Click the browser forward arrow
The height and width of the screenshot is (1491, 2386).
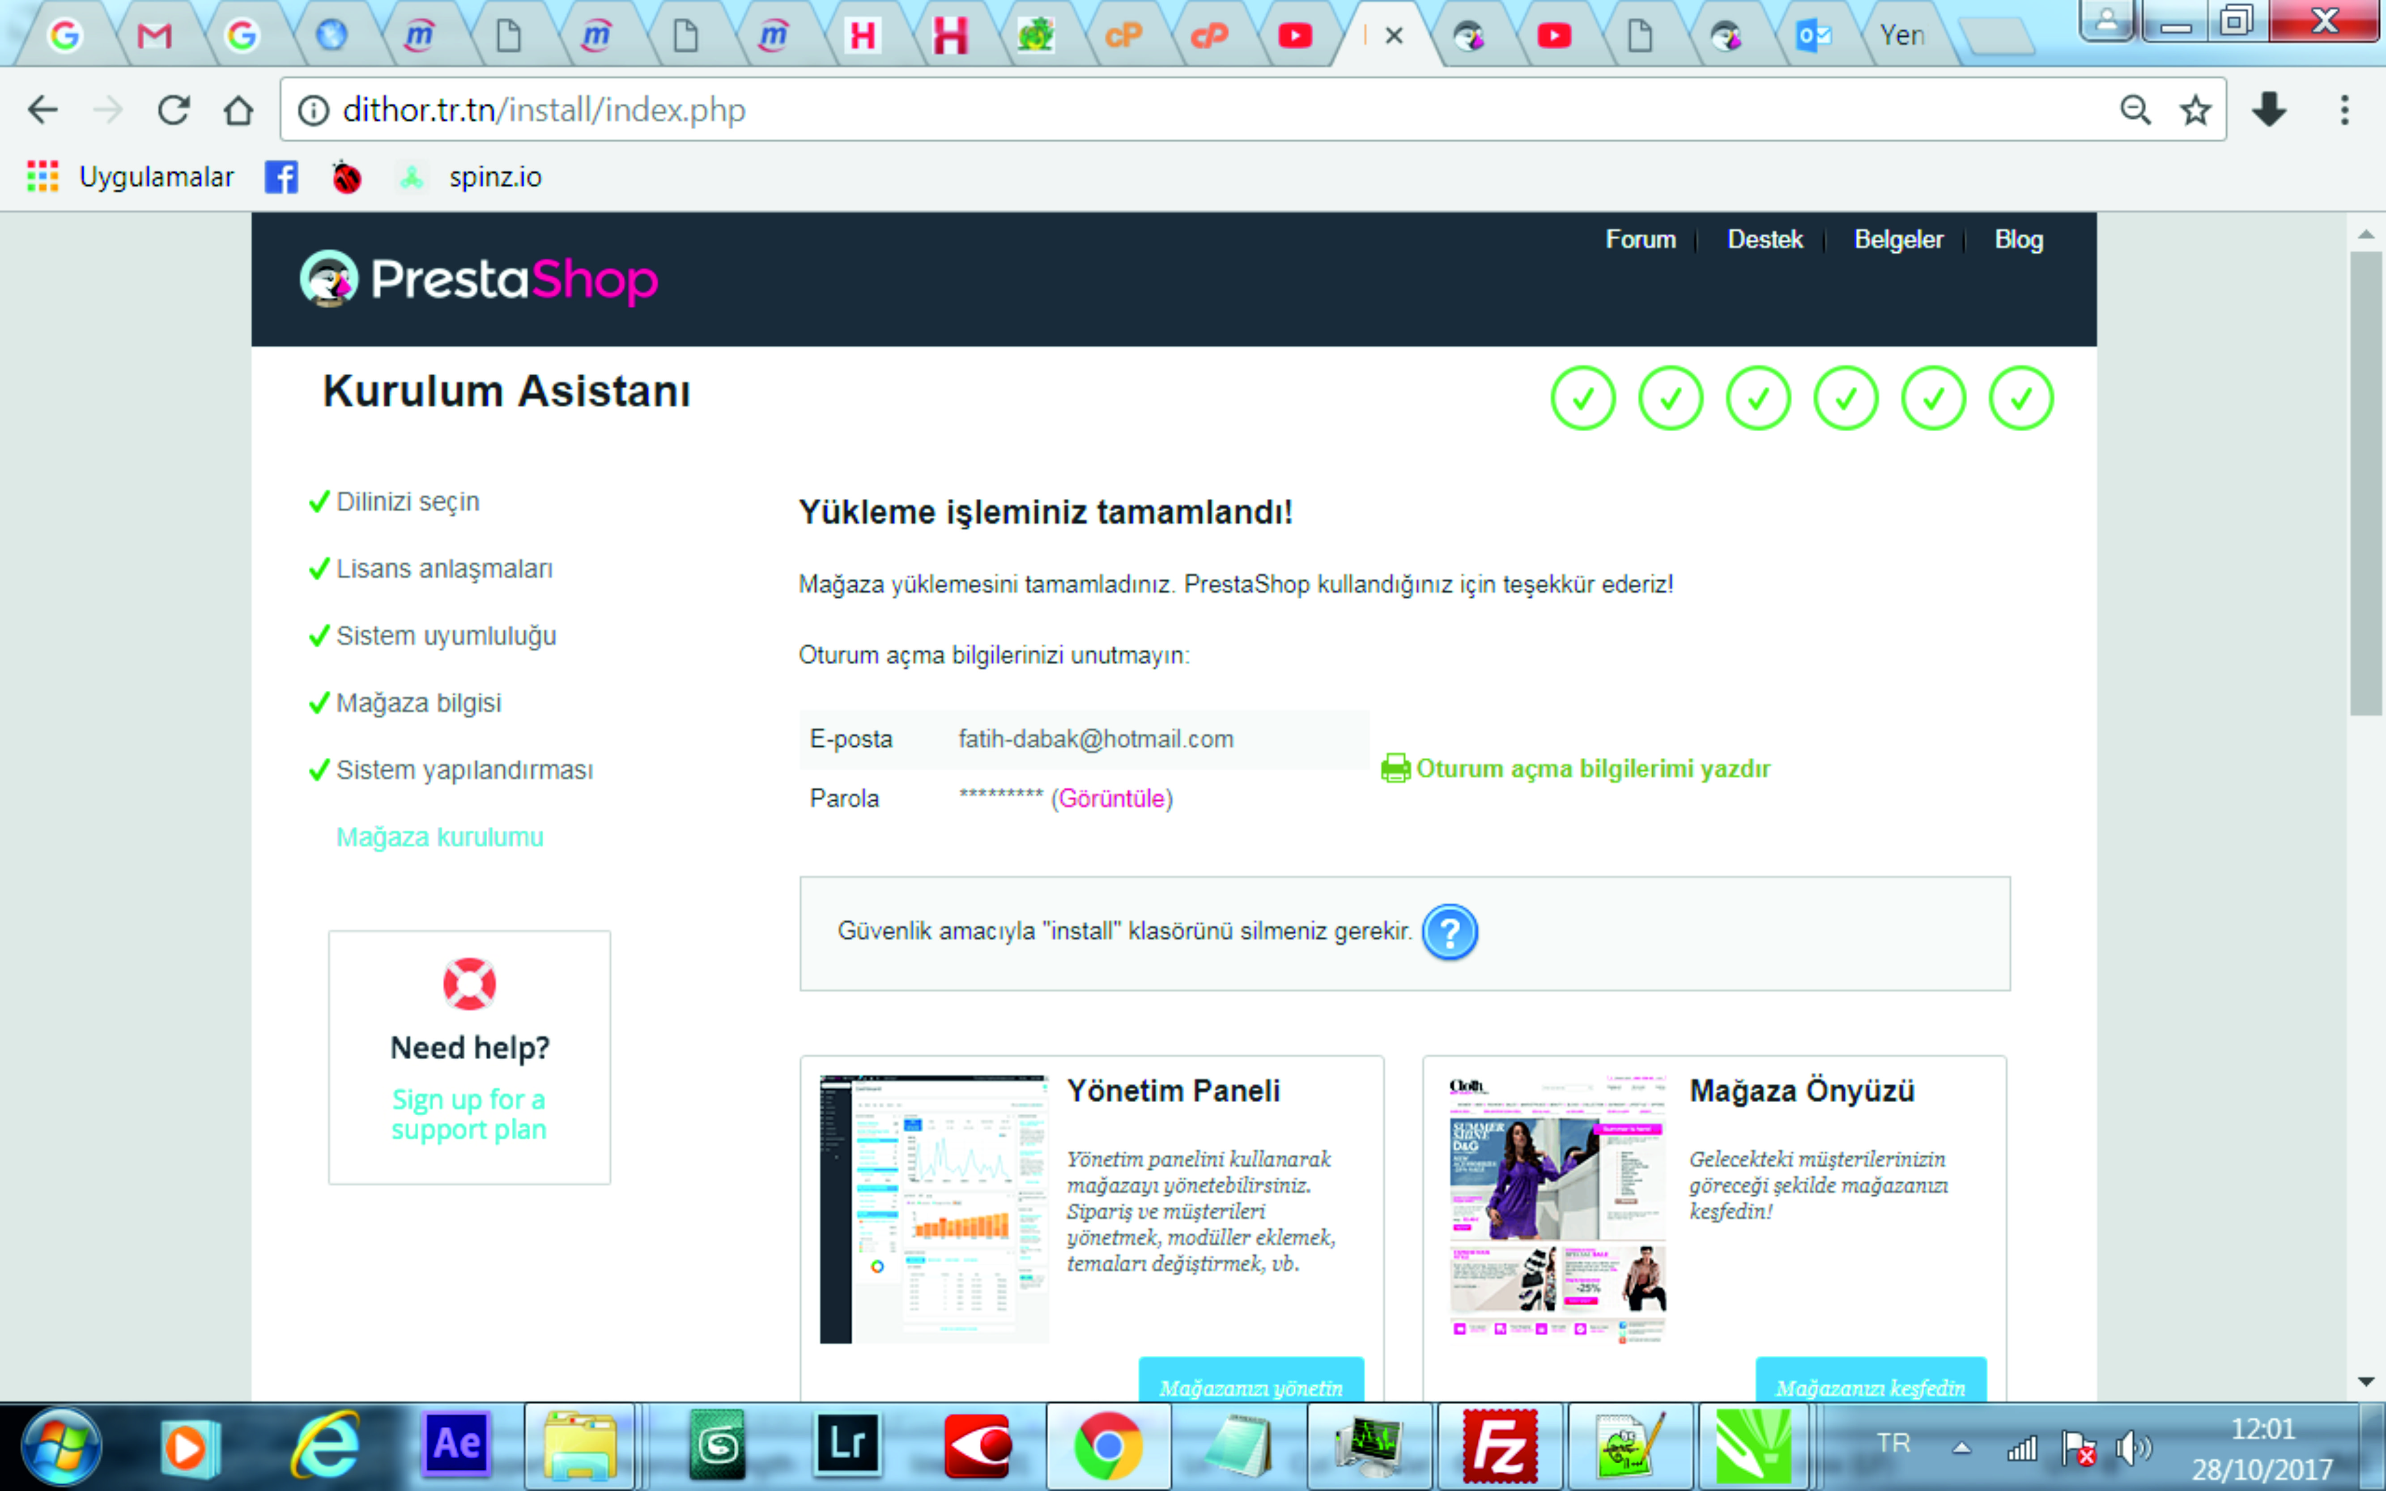[x=107, y=110]
